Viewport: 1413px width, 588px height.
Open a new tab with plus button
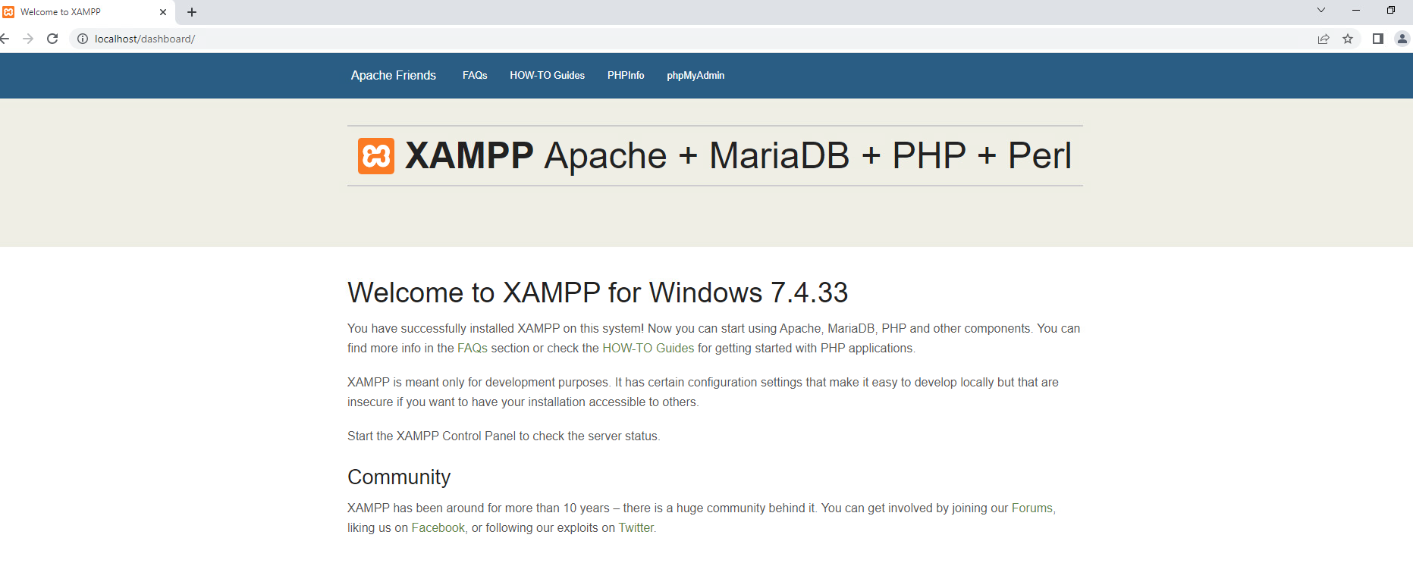click(x=192, y=12)
